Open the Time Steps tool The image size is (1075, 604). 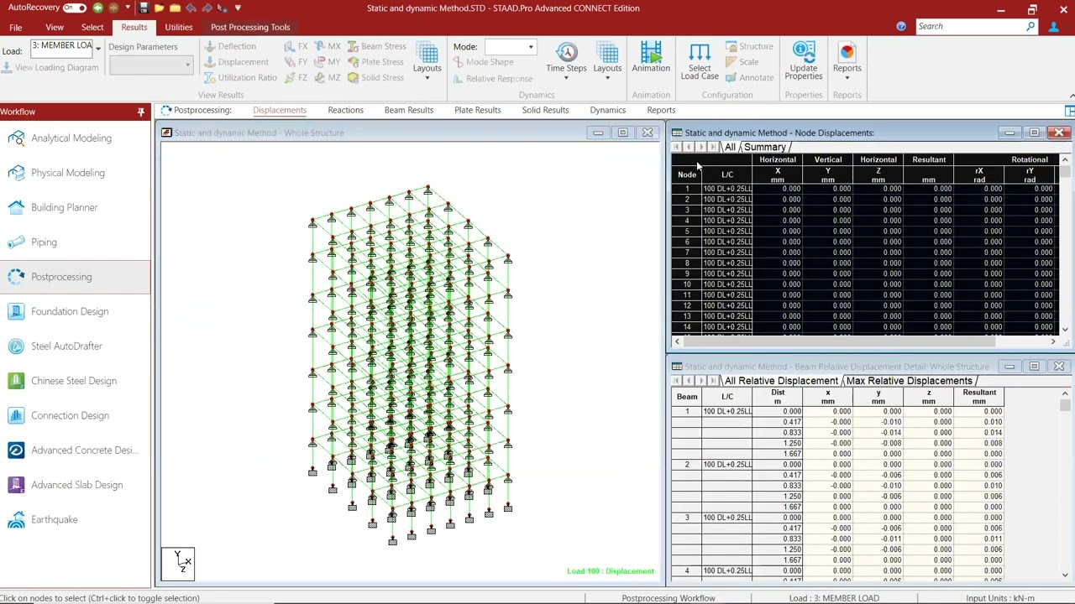coord(566,59)
